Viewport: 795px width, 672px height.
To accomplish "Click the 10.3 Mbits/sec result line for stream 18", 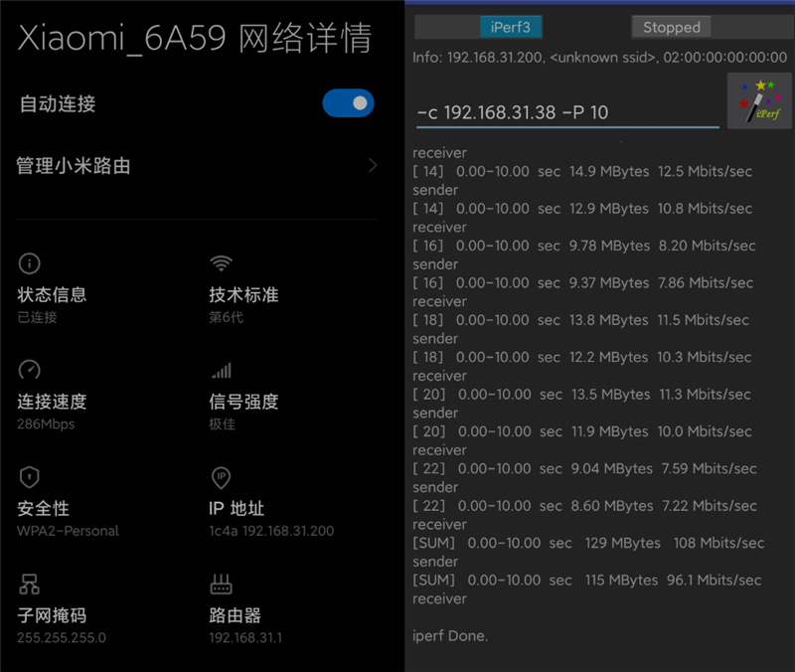I will pyautogui.click(x=581, y=357).
